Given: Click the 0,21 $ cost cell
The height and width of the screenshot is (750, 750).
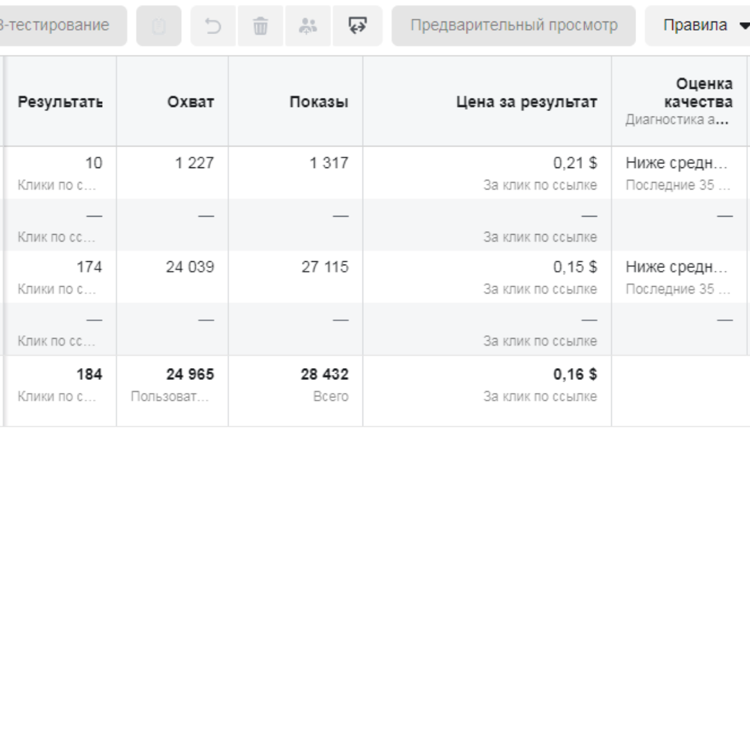Looking at the screenshot, I should (x=575, y=163).
